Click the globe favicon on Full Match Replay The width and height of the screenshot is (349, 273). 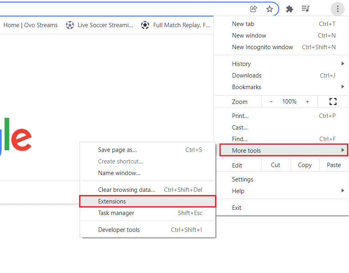coord(145,25)
